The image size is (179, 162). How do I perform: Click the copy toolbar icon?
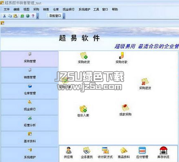tap(10, 16)
